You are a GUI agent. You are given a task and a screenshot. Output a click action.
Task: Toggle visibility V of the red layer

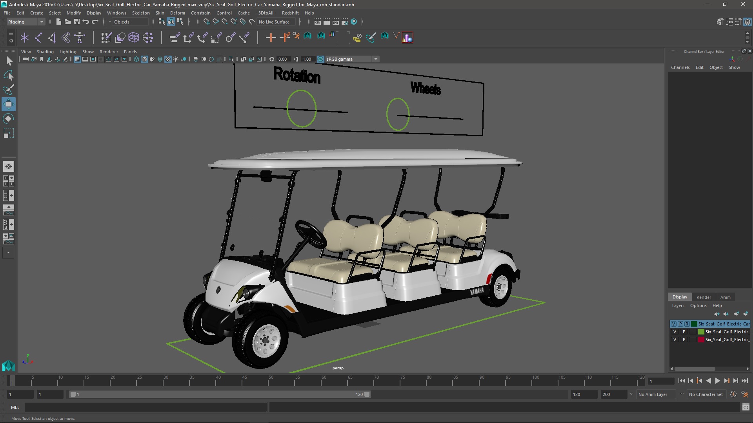(675, 340)
